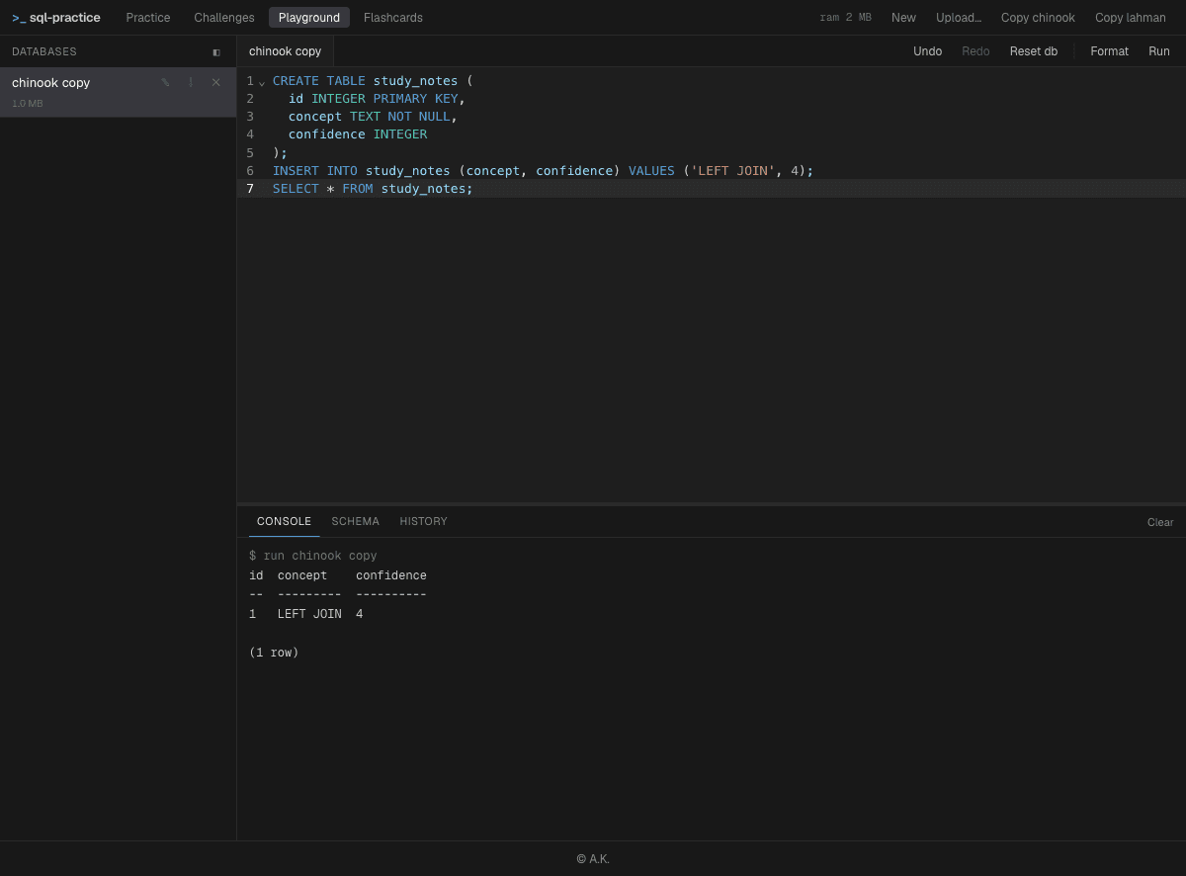Viewport: 1186px width, 876px height.
Task: Click line number 5 in the gutter
Action: point(250,152)
